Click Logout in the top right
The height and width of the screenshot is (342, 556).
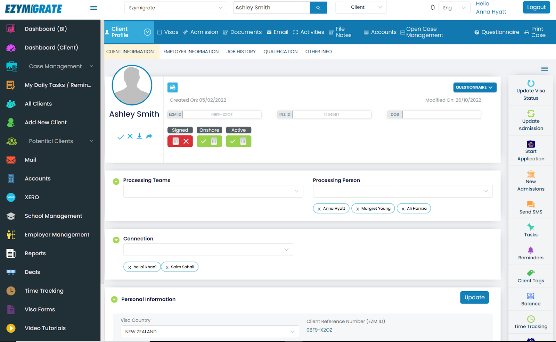tap(536, 7)
